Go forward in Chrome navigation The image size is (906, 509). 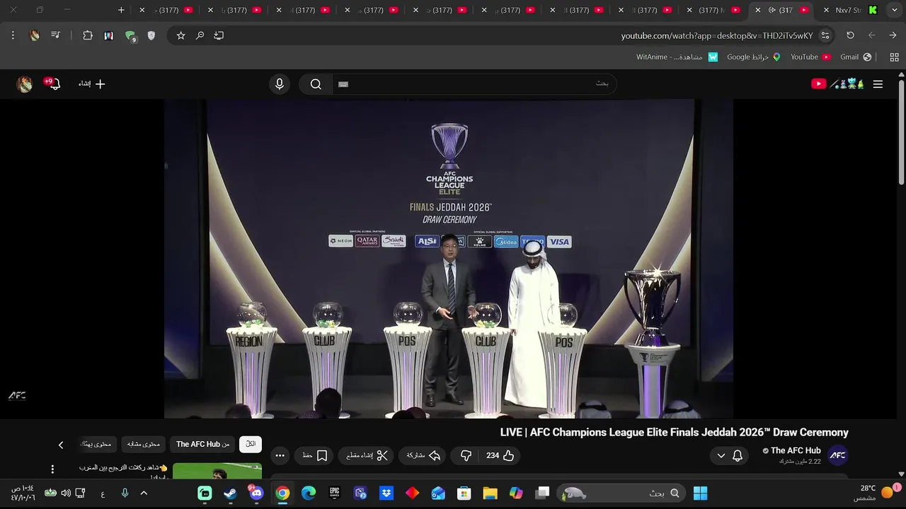click(871, 35)
